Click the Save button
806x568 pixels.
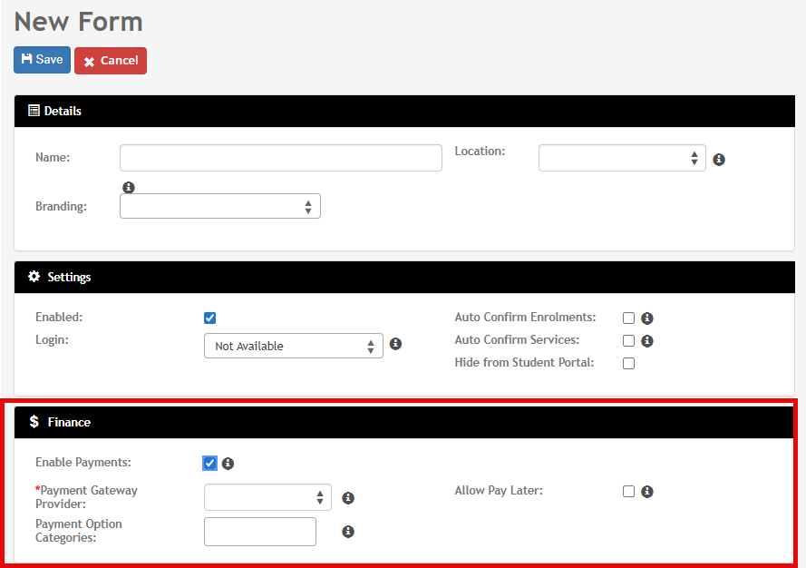tap(42, 60)
